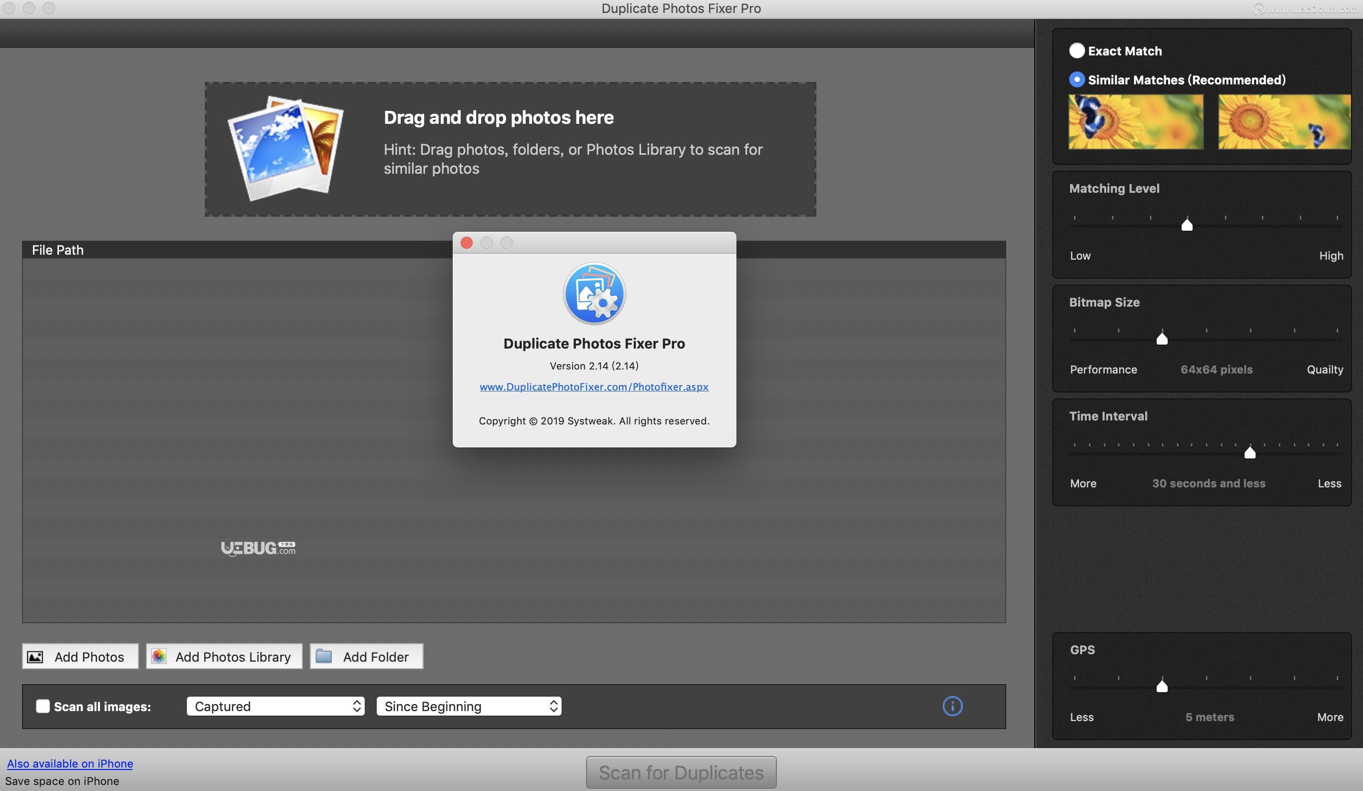Click the hint text about dragging photos
The image size is (1363, 791).
tap(573, 159)
